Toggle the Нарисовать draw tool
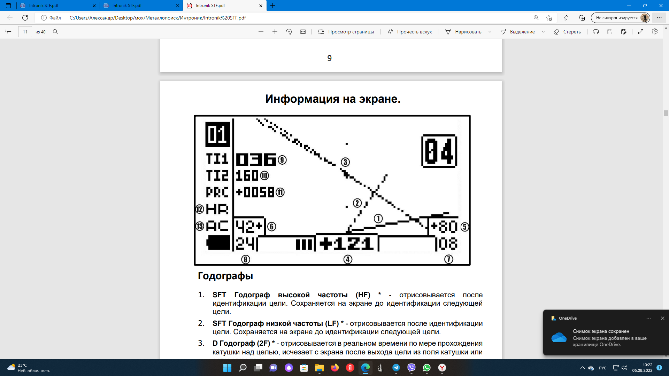Image resolution: width=669 pixels, height=376 pixels. 463,32
